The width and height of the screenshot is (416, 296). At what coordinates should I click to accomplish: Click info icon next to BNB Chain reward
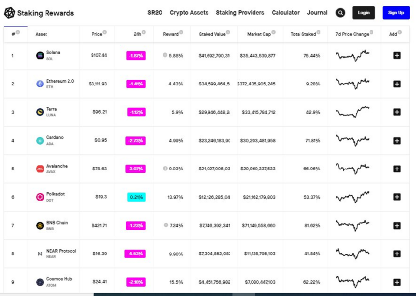(x=166, y=225)
